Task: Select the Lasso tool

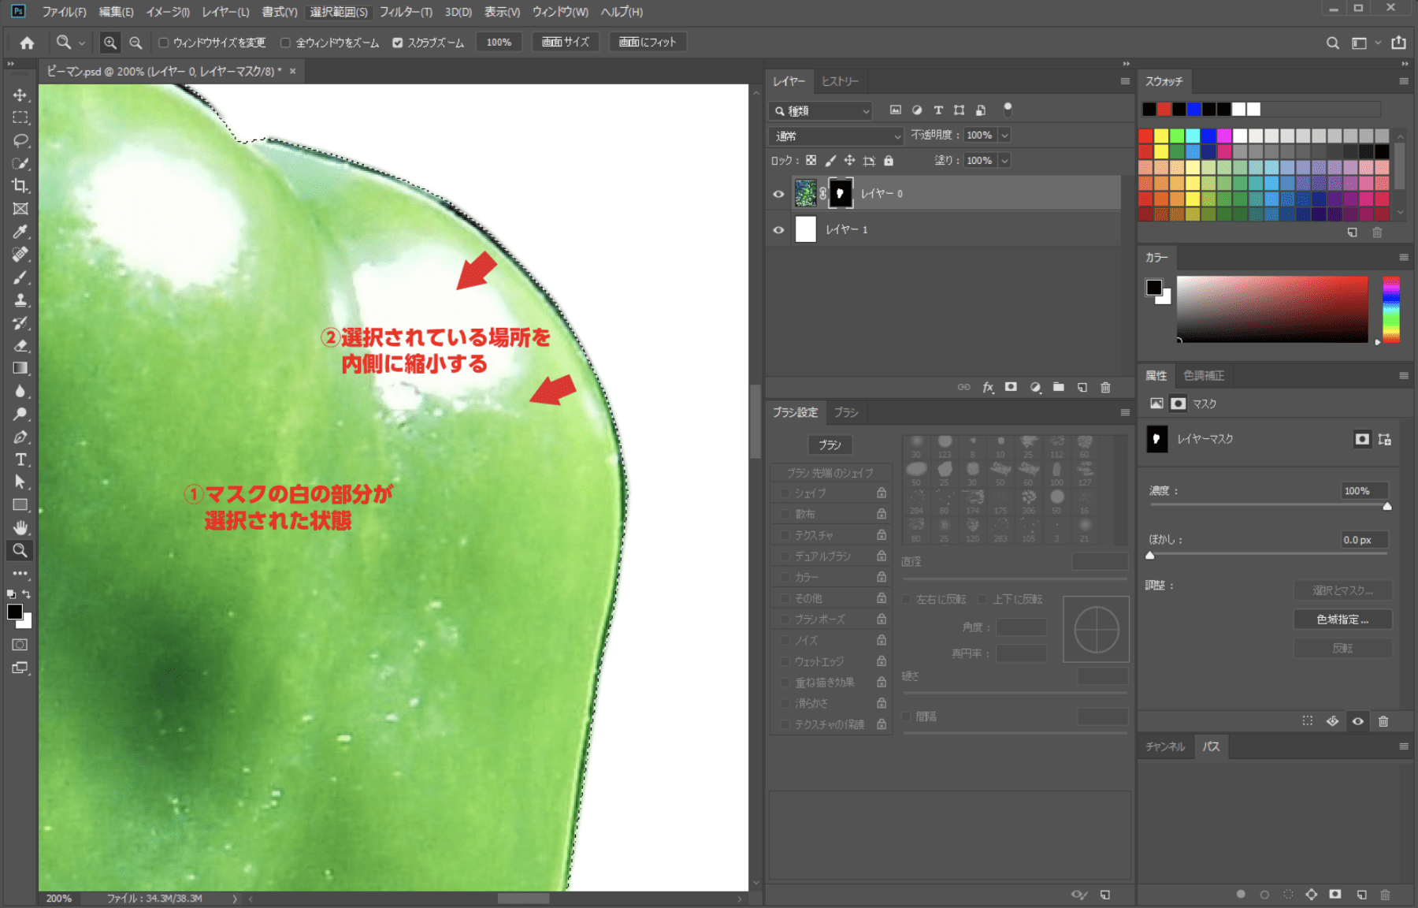Action: pyautogui.click(x=20, y=140)
